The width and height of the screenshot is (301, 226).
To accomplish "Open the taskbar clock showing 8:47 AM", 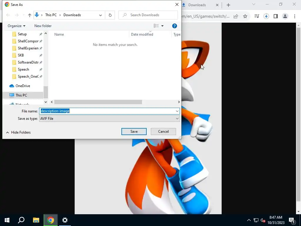I will (x=276, y=220).
